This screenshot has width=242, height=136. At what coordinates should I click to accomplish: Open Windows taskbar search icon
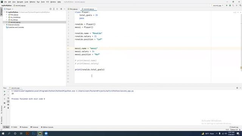(9, 133)
